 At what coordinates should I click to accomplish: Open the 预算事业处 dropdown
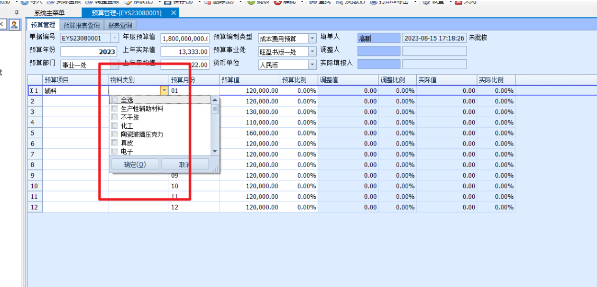[x=312, y=52]
